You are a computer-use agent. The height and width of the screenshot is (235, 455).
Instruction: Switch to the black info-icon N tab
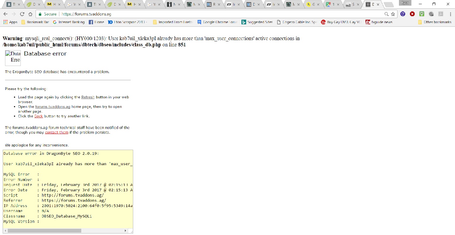[x=174, y=4]
